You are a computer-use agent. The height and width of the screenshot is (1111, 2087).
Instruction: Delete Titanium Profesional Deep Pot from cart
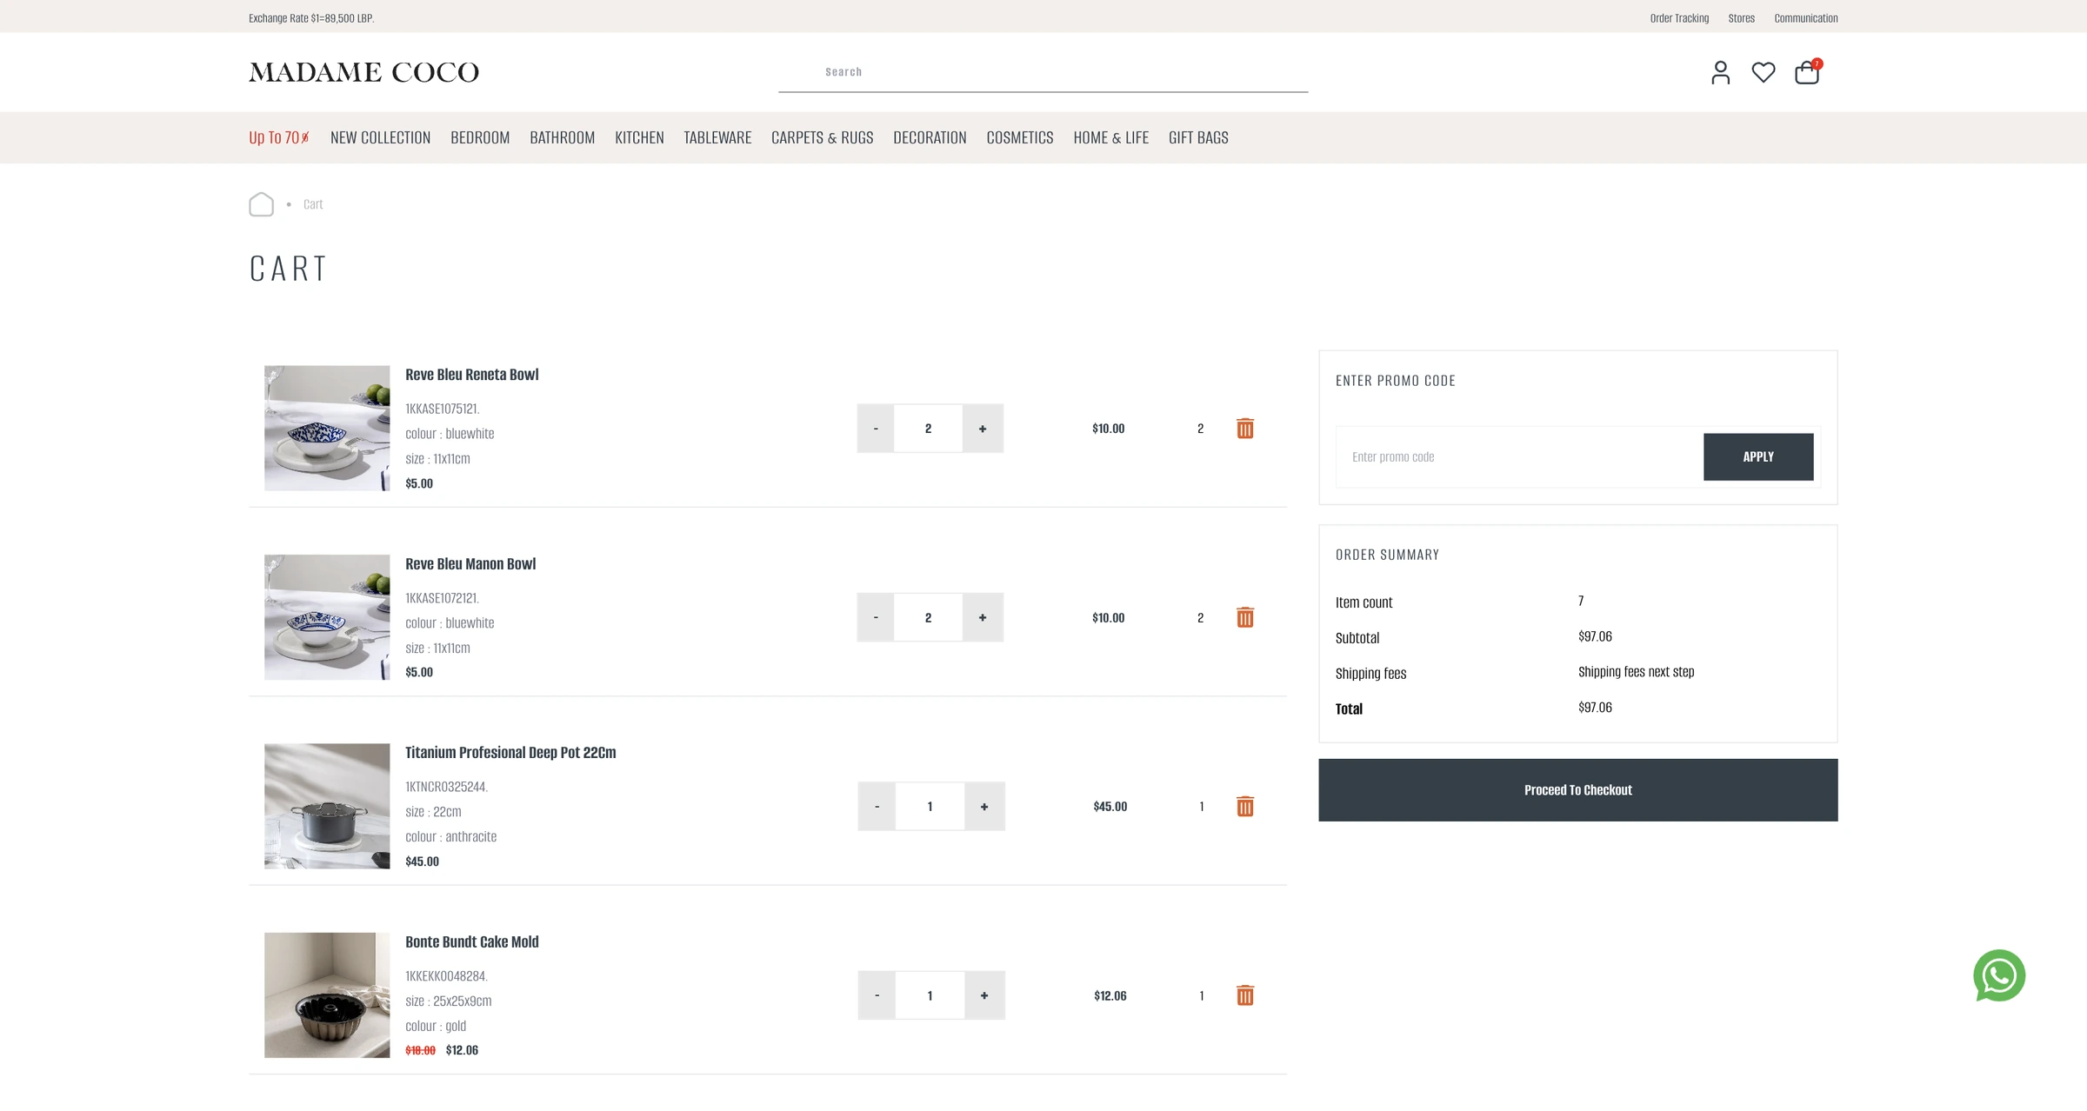(1245, 806)
